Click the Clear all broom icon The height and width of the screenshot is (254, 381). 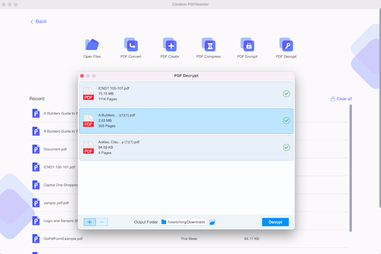[333, 98]
